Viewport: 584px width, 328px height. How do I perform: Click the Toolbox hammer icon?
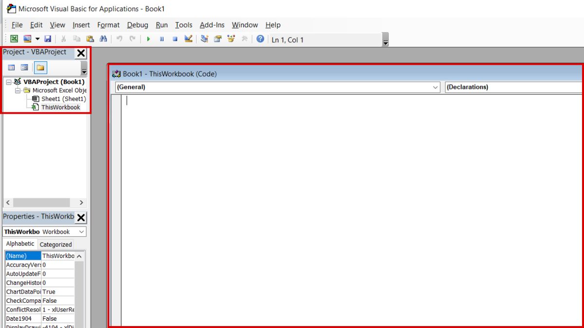[244, 39]
